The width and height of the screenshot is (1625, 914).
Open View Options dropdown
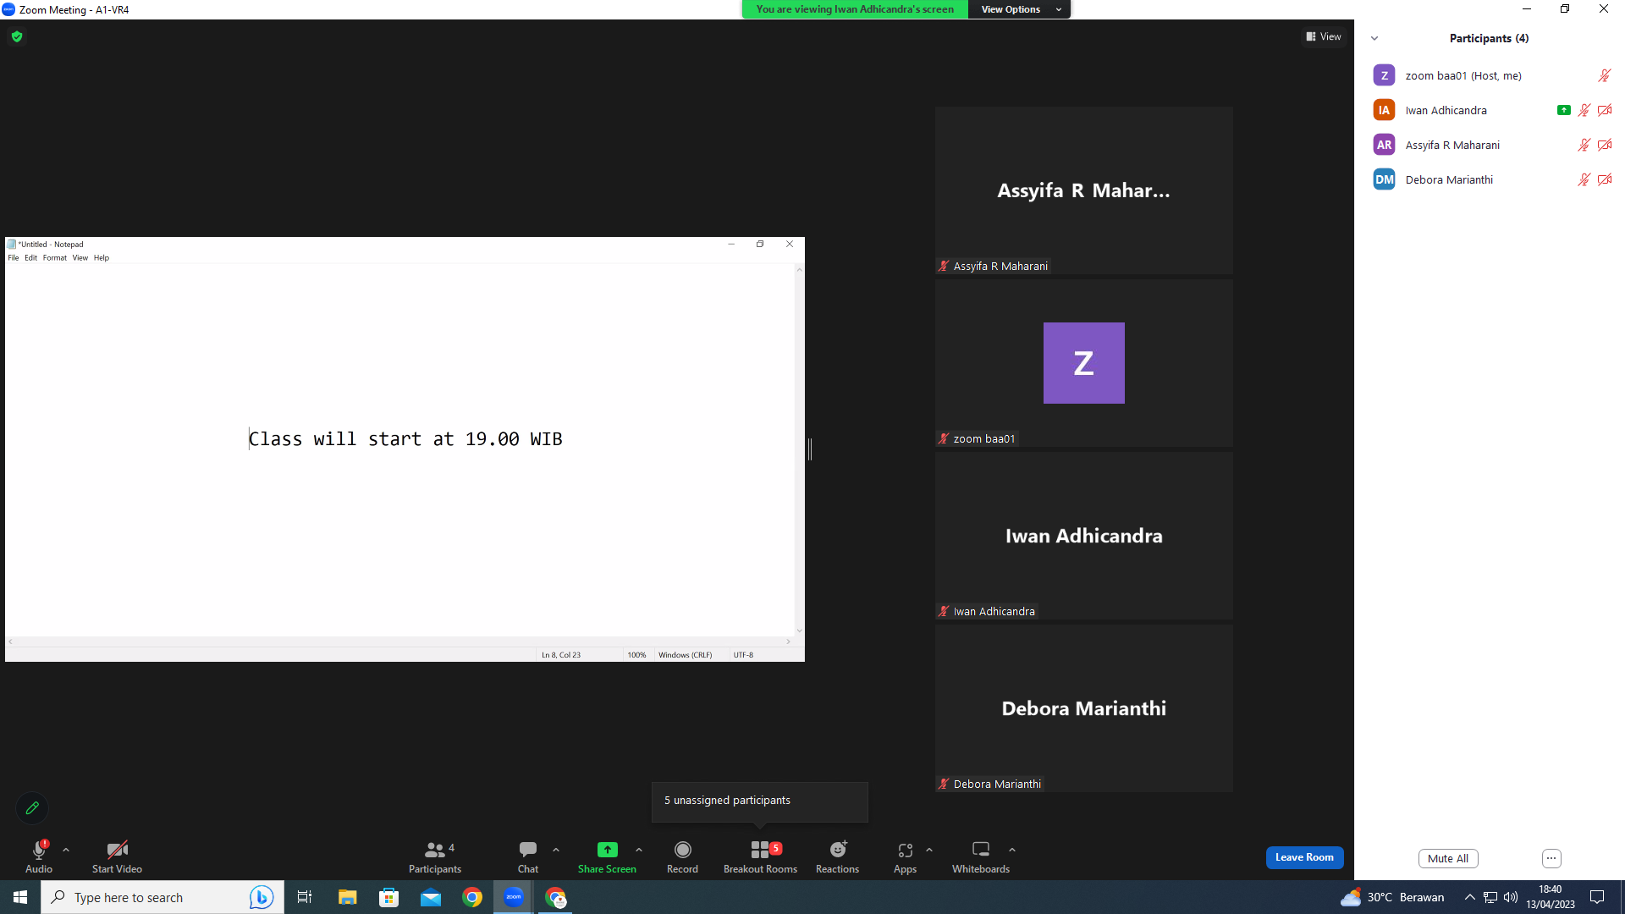pos(1020,9)
